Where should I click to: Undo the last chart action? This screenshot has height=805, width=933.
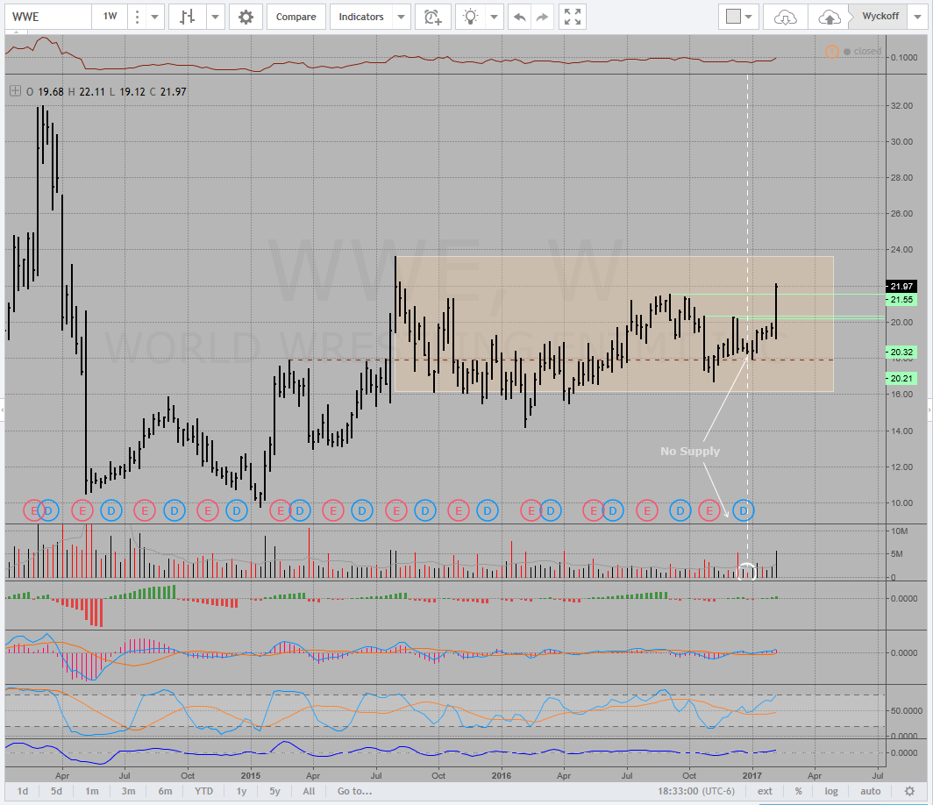click(520, 17)
